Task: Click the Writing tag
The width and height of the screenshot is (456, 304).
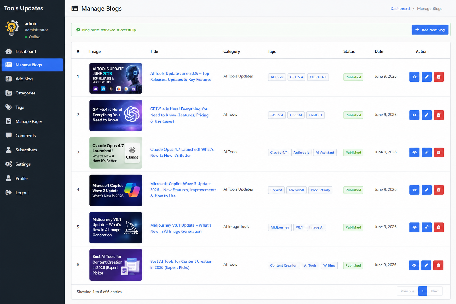Action: click(x=329, y=265)
